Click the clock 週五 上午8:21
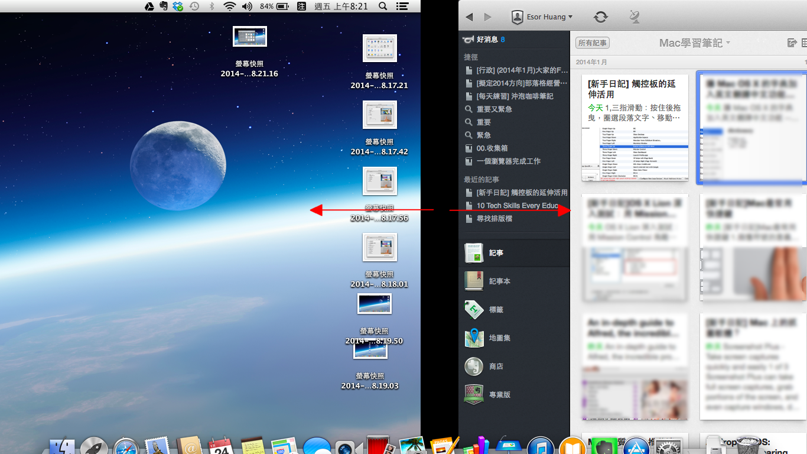Viewport: 807px width, 454px height. (341, 7)
